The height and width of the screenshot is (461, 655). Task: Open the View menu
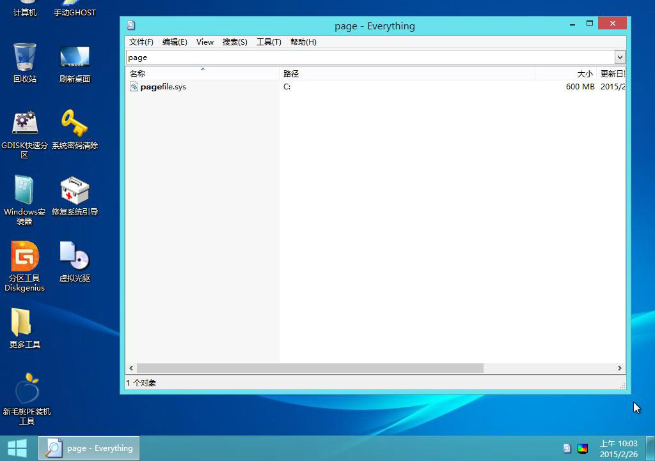[x=205, y=42]
